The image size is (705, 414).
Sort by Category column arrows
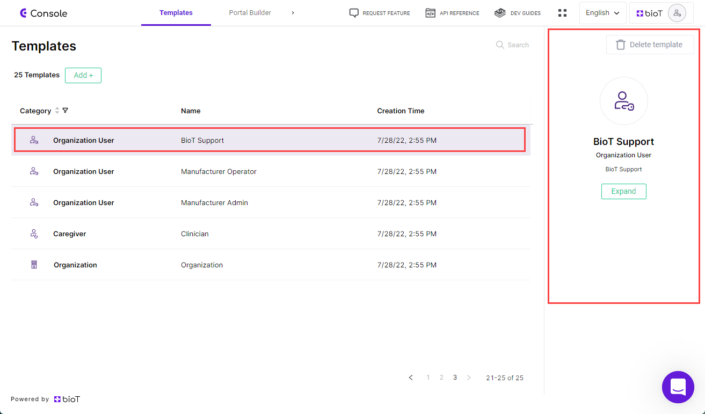pos(57,111)
